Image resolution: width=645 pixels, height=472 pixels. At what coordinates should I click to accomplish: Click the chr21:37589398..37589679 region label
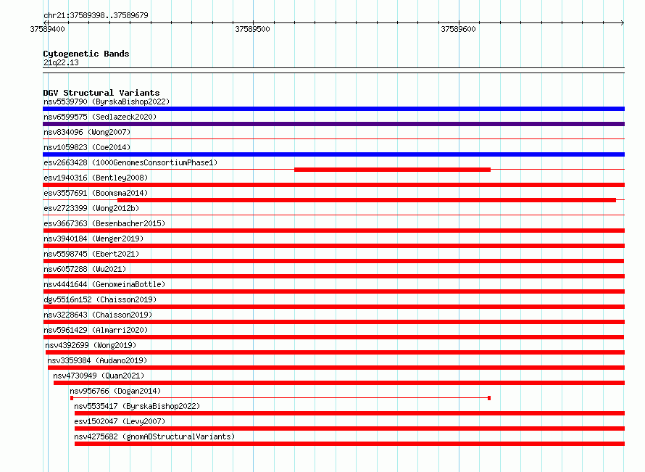pyautogui.click(x=96, y=15)
